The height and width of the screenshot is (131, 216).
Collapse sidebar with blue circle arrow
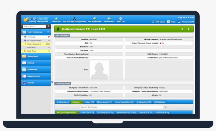52,82
